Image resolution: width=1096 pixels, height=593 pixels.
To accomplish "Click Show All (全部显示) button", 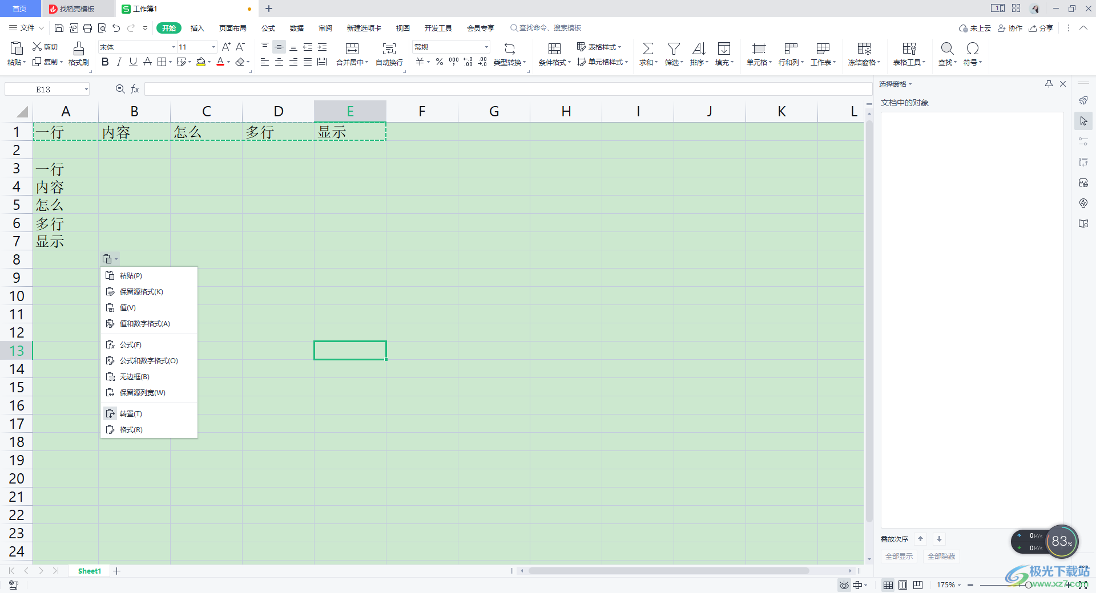I will coord(899,557).
